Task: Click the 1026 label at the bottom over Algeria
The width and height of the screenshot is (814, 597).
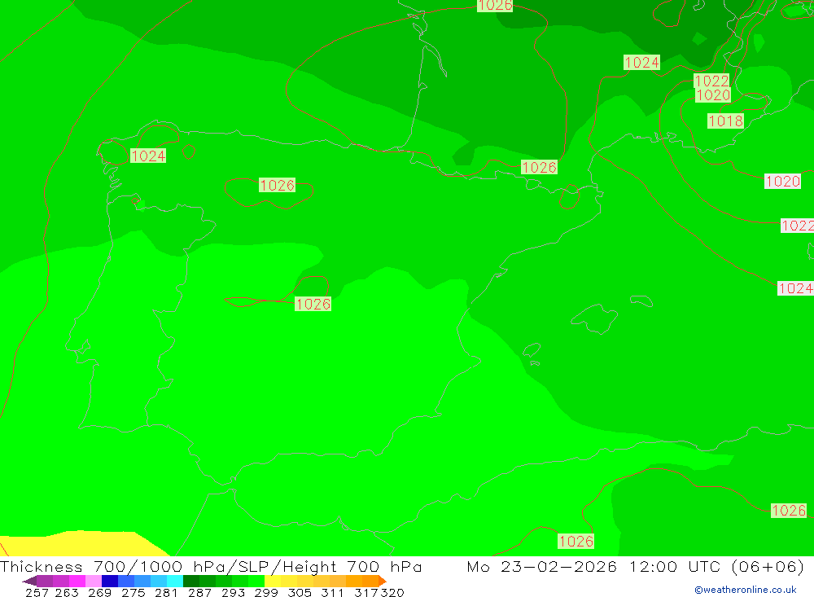Action: click(575, 542)
